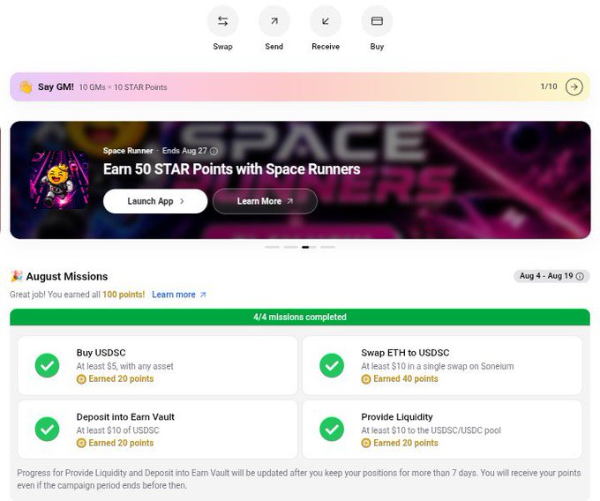Open the Buy USDSC mission title
This screenshot has height=501, width=600.
101,353
